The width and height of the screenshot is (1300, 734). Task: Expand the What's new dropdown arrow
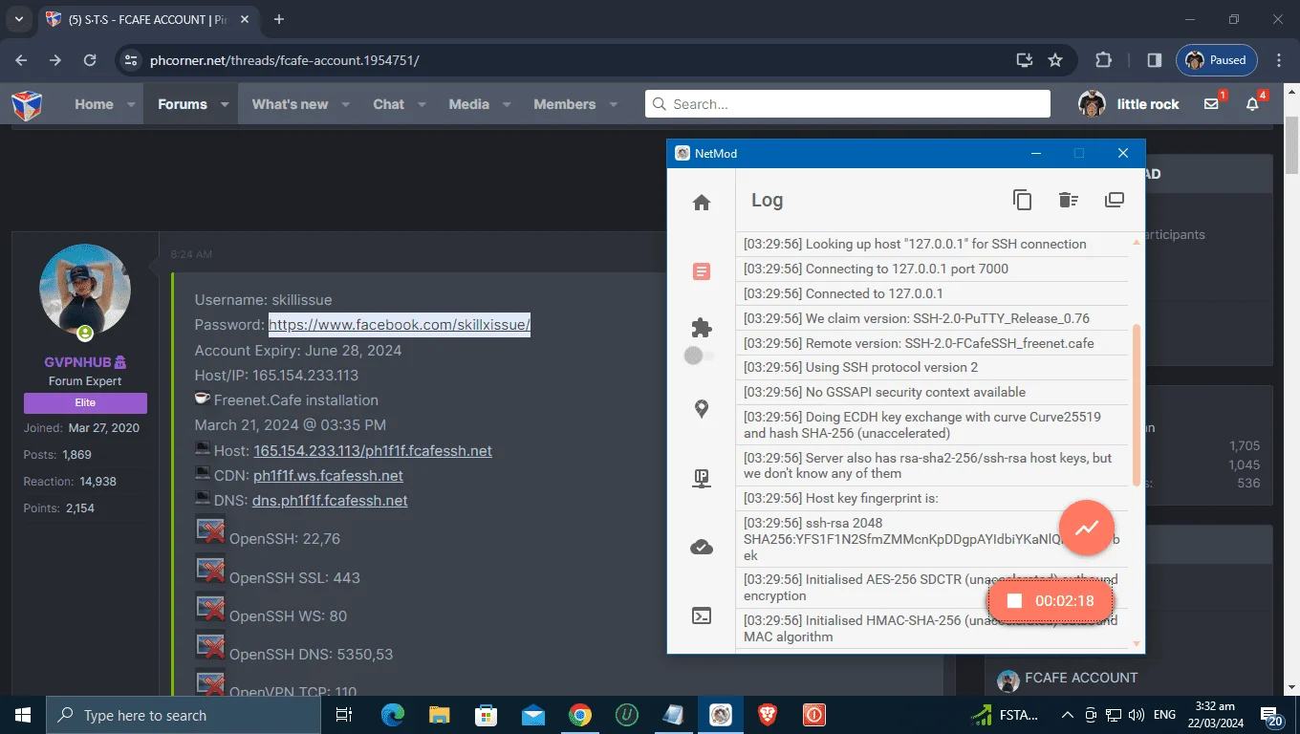[345, 104]
